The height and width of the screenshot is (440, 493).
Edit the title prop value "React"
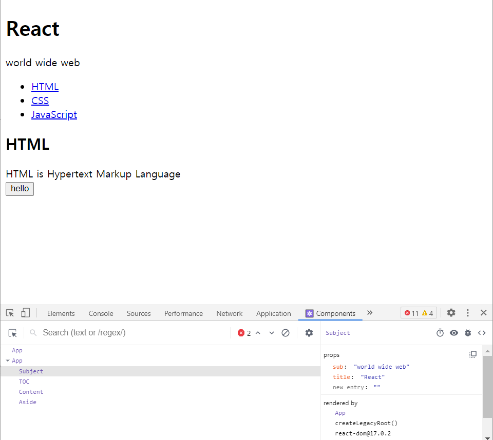[x=373, y=377]
